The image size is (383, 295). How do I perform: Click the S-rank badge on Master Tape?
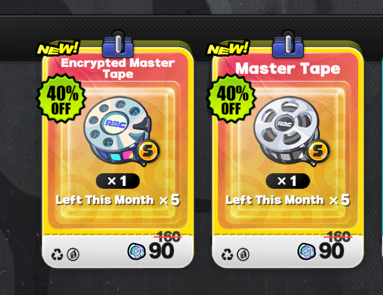tap(318, 151)
